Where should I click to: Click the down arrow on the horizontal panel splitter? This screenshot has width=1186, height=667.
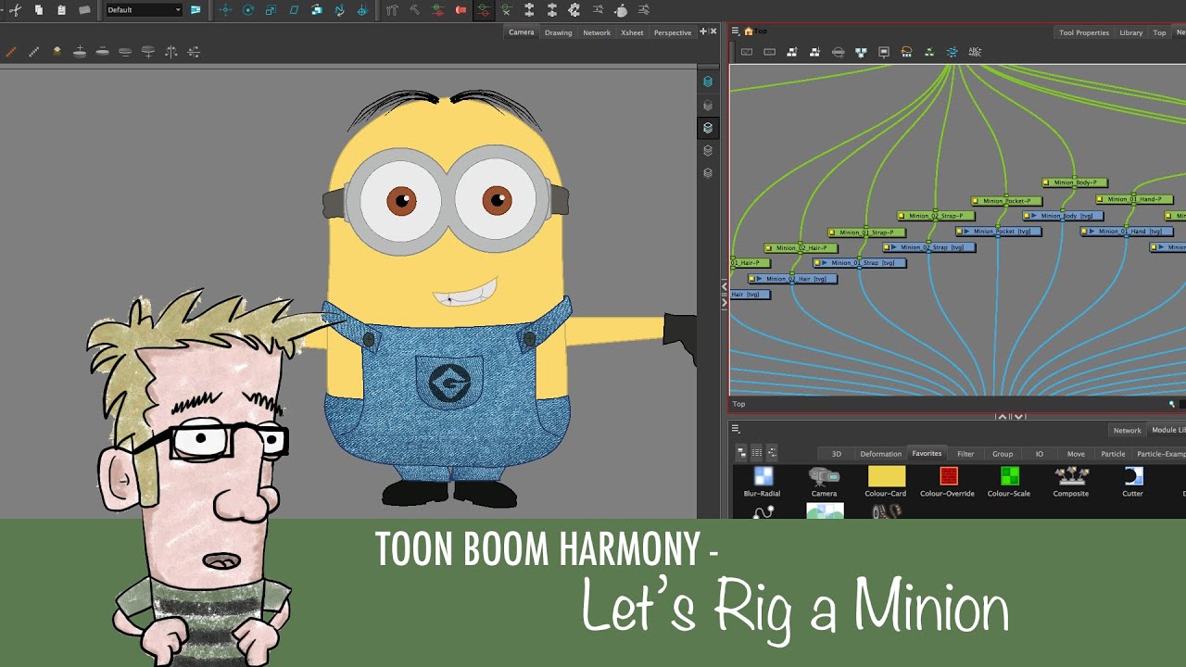1018,417
